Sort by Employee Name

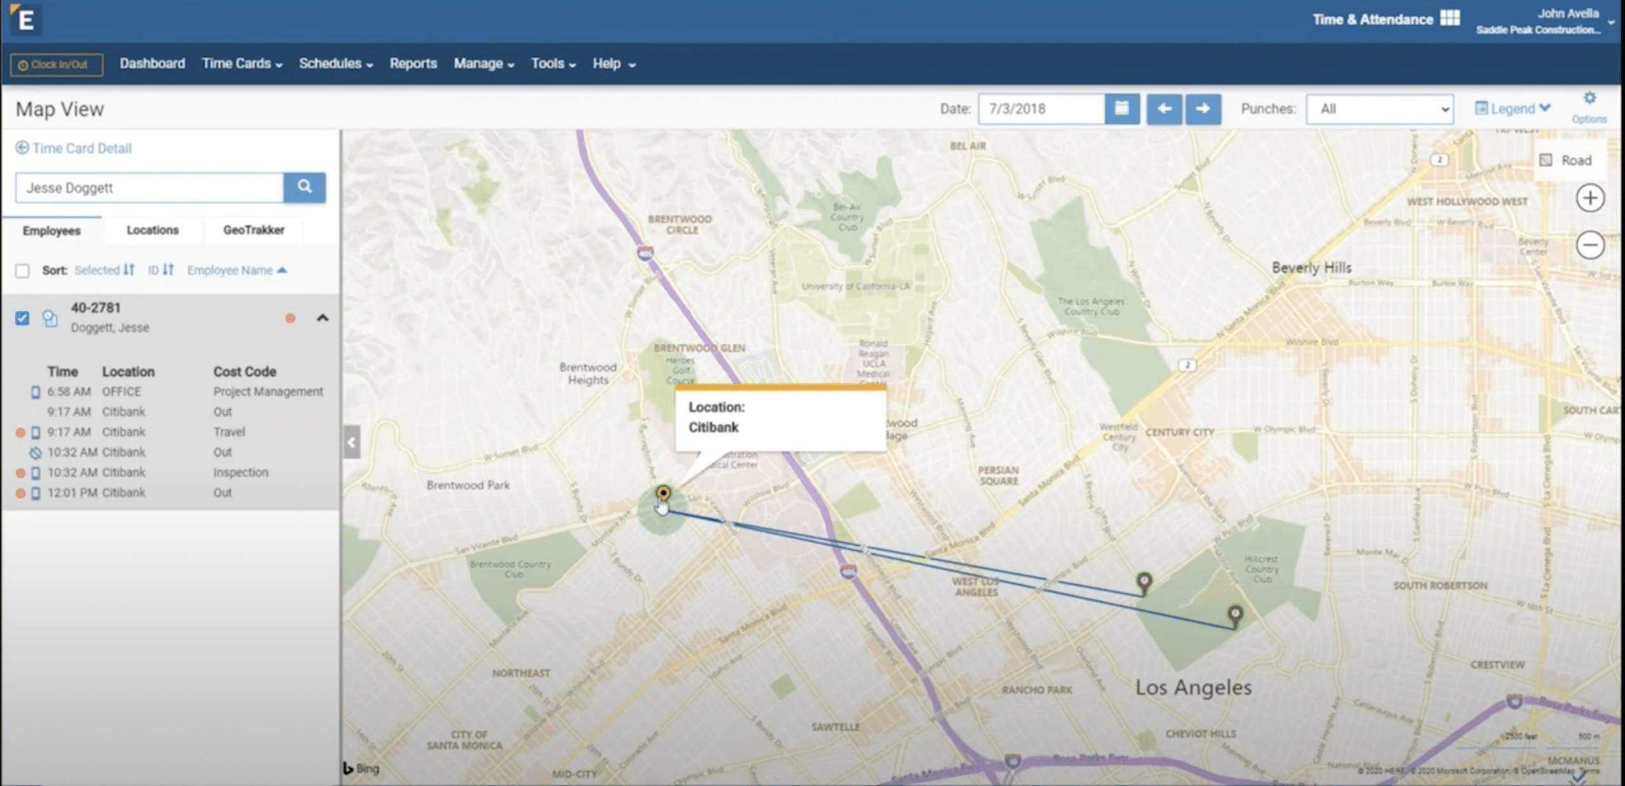pyautogui.click(x=237, y=270)
